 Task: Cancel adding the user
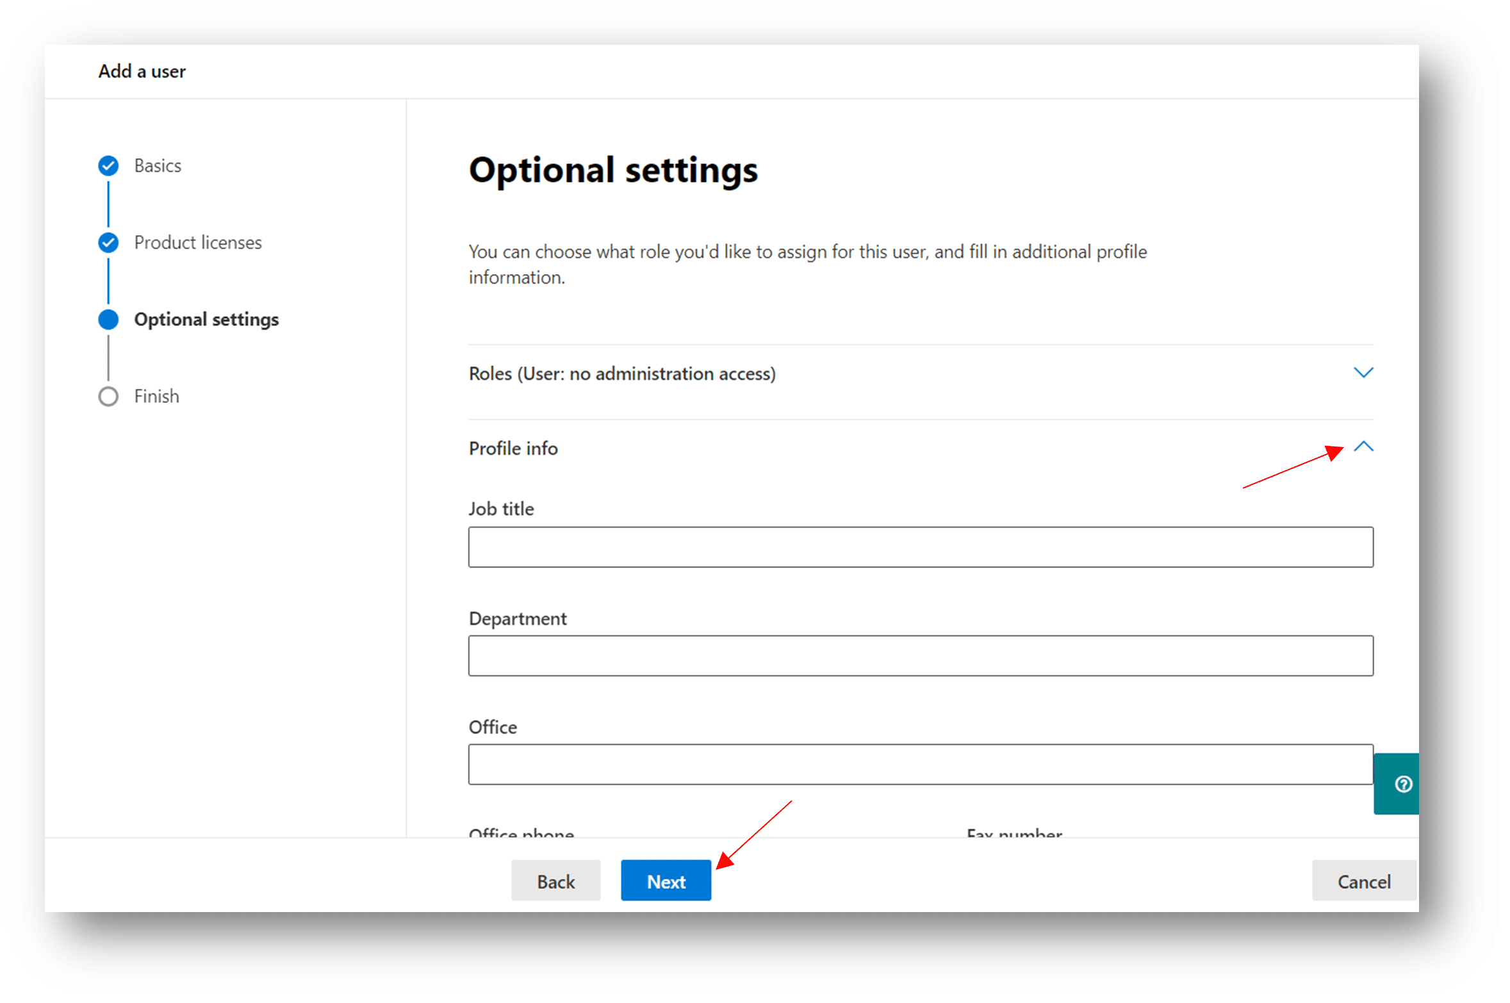click(x=1363, y=881)
